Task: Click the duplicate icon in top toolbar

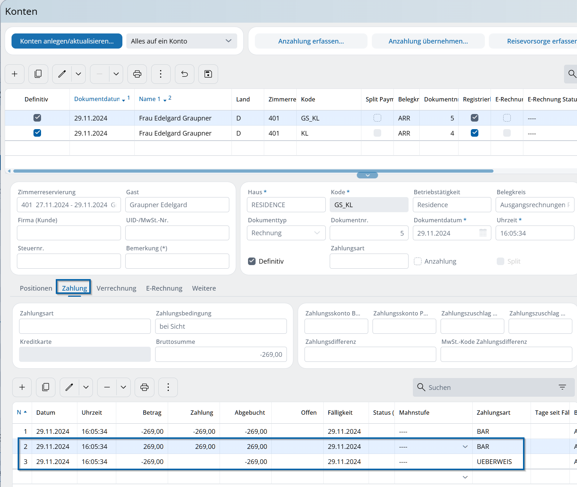Action: click(38, 74)
